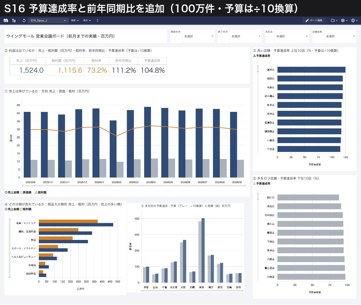Expand the S16_Opus_J board selector dropdown
The image size is (361, 305).
[48, 20]
